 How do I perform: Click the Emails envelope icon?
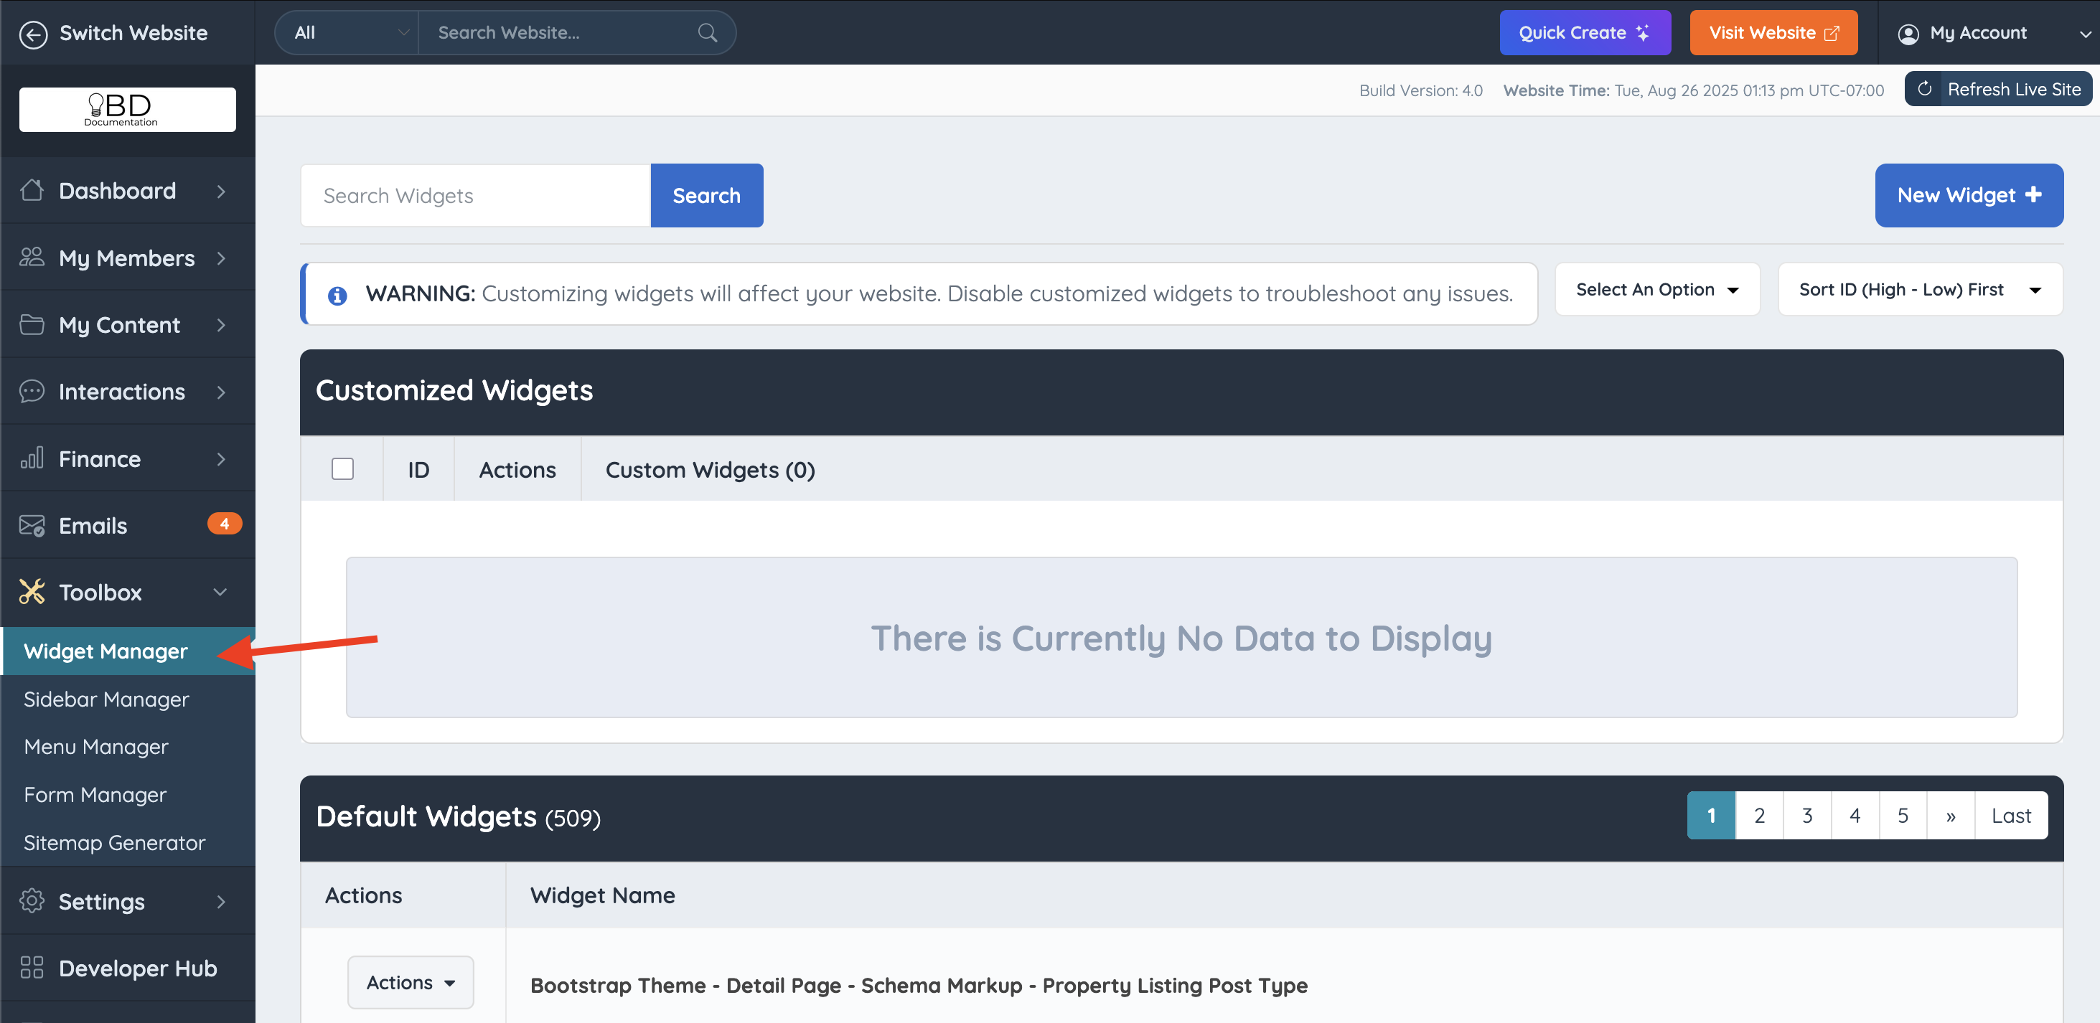32,525
